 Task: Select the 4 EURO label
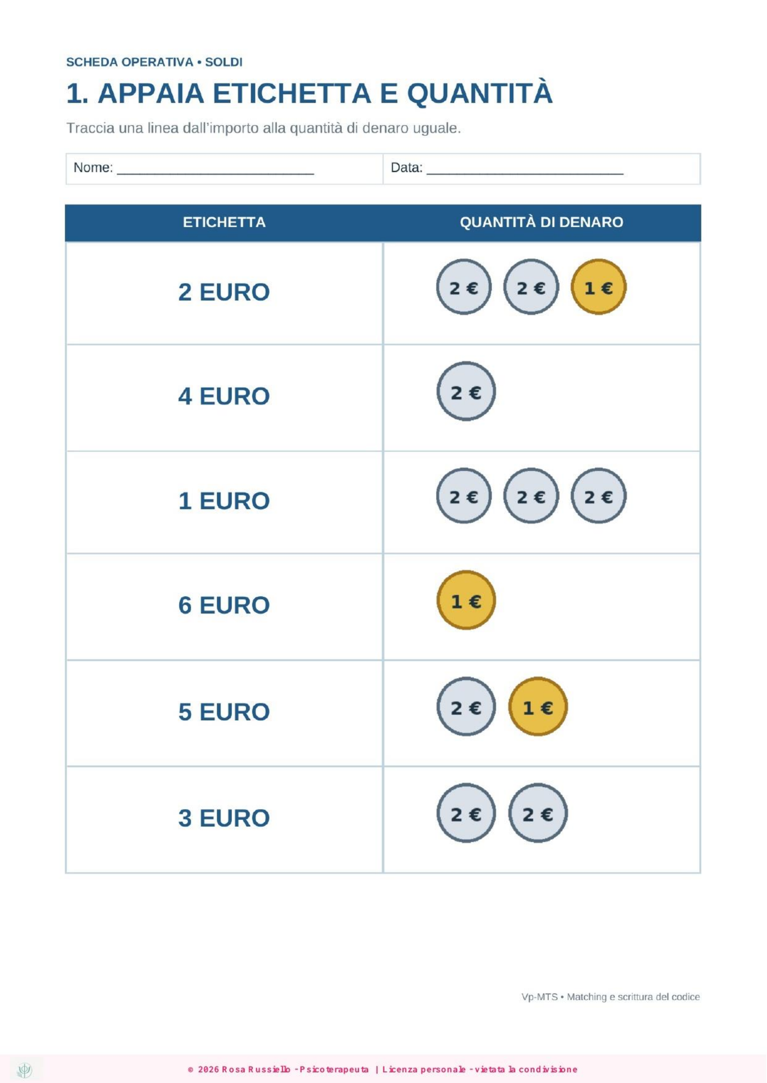tap(224, 396)
